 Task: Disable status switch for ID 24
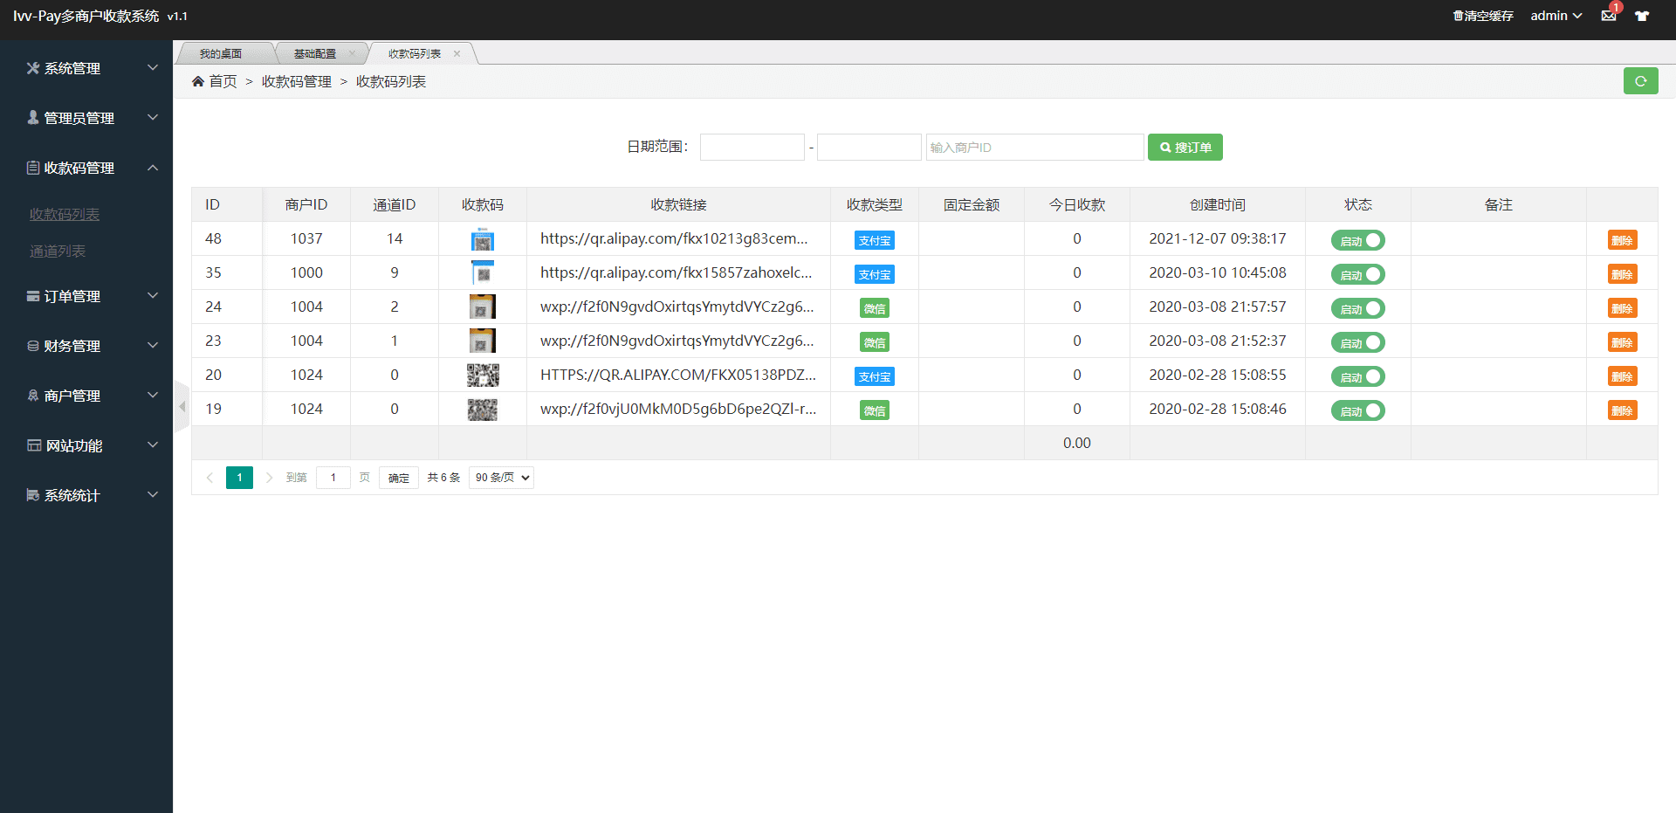pyautogui.click(x=1357, y=308)
